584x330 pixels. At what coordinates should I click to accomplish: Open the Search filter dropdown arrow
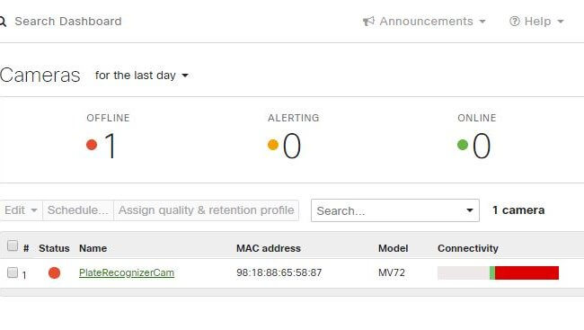tap(470, 210)
